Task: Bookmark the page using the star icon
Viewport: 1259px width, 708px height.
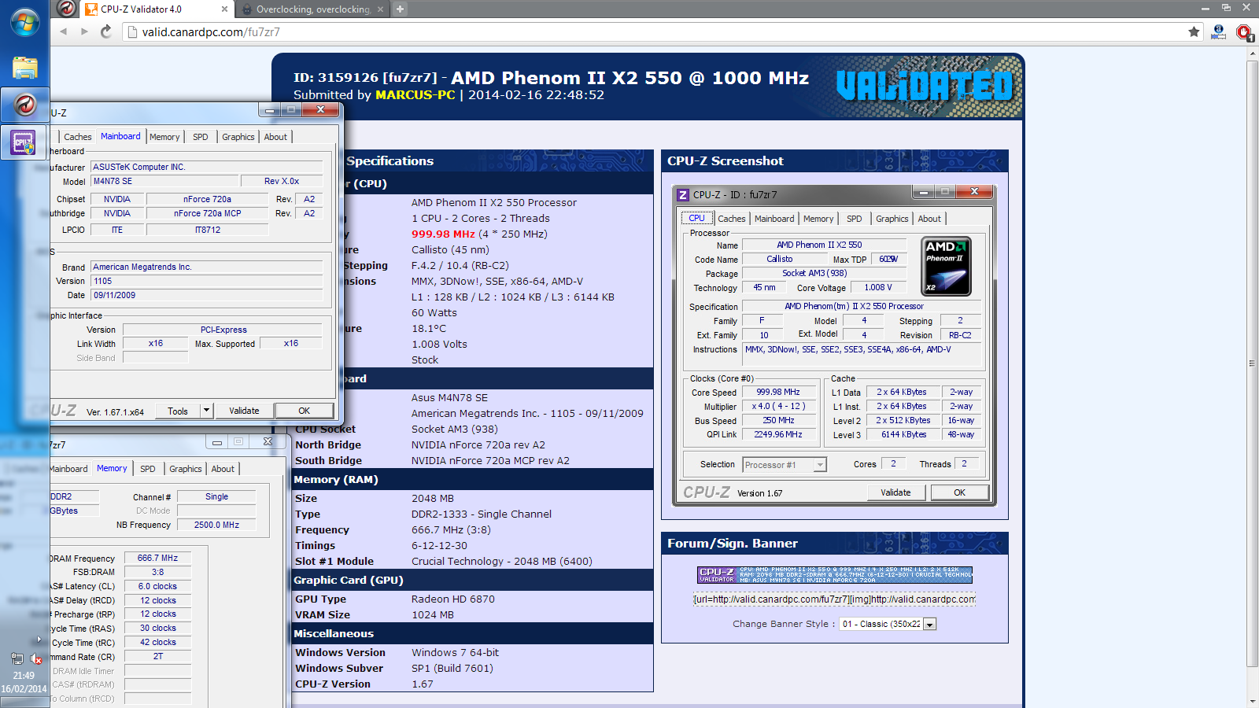Action: coord(1194,31)
